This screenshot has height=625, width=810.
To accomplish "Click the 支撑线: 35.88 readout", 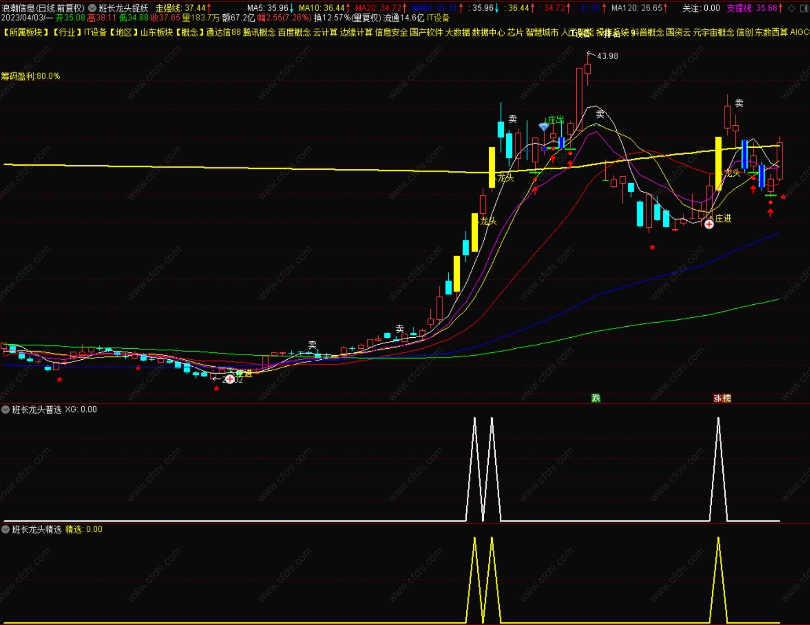I will tap(754, 8).
